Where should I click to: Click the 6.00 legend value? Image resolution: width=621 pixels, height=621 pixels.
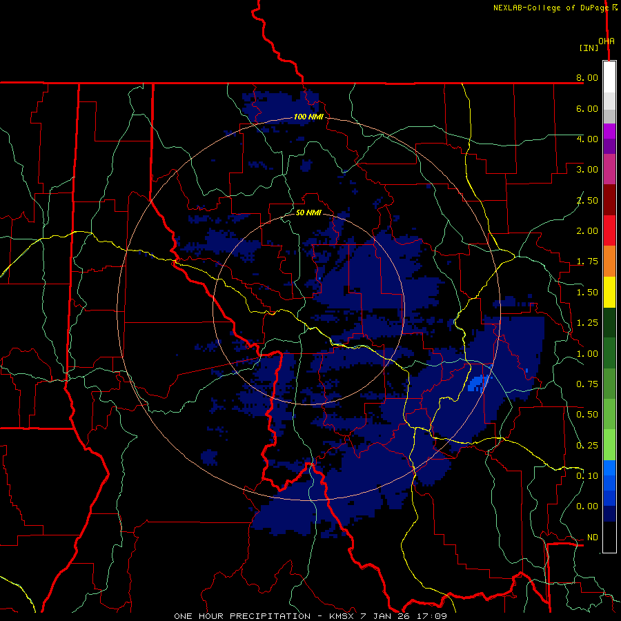(x=587, y=108)
